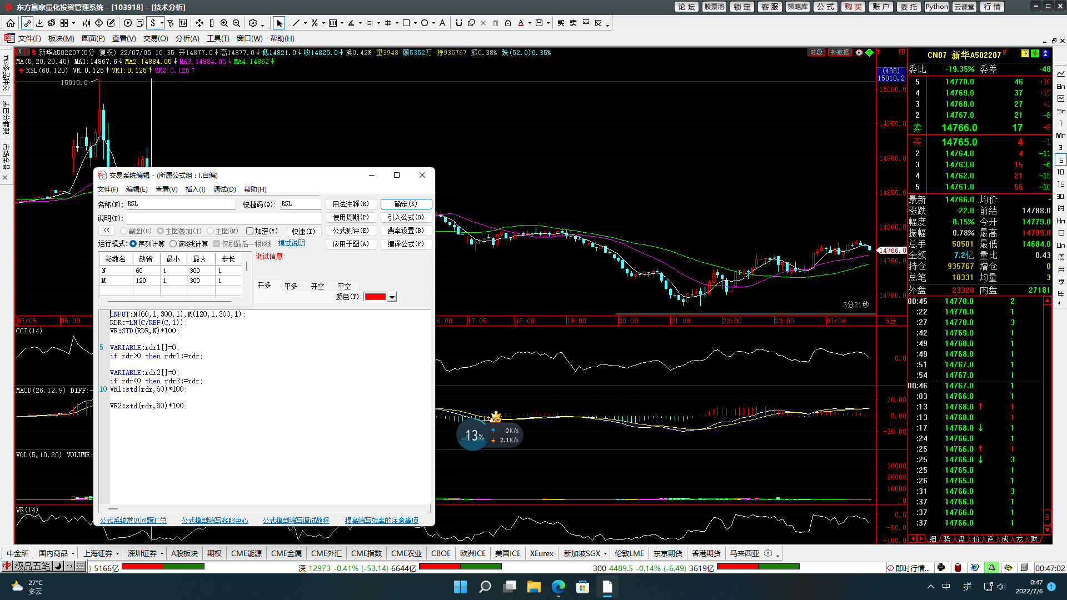Zoom out with magnifier minus icon
The width and height of the screenshot is (1067, 600).
click(236, 23)
